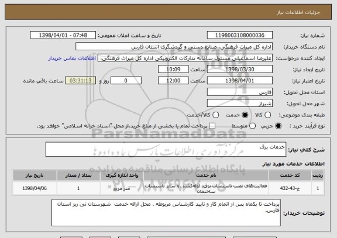Click the واحد اندازه گیری column header

(122, 175)
